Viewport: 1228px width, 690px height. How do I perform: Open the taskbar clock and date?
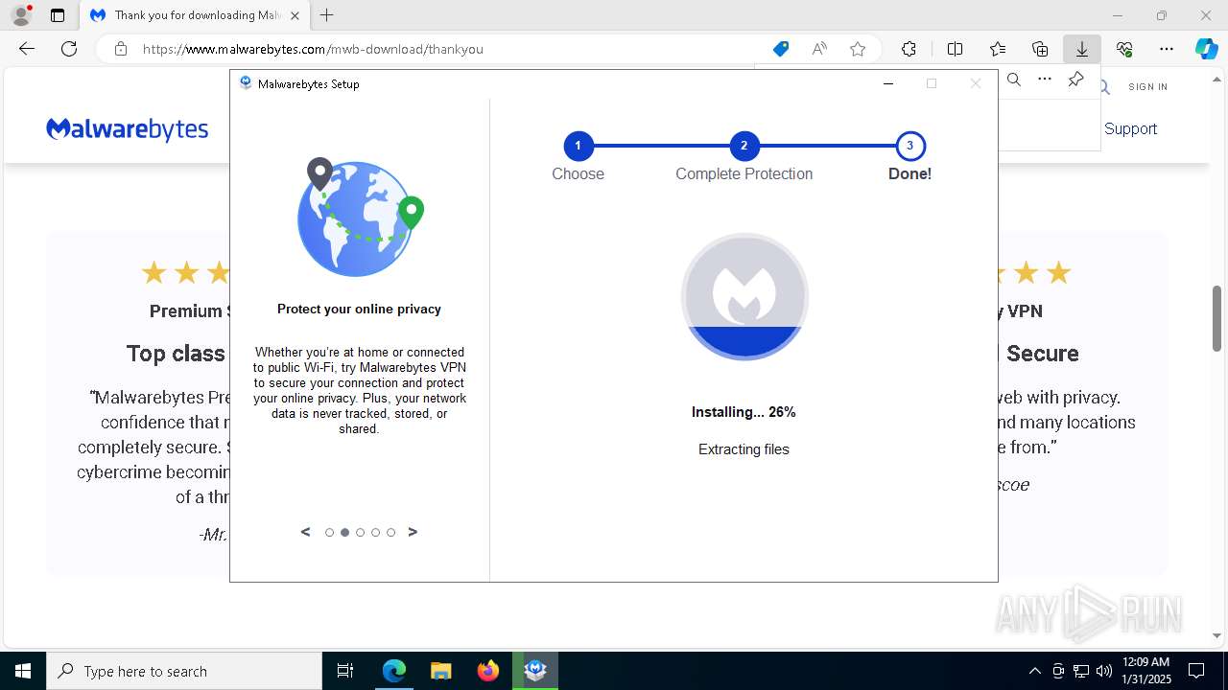pos(1145,671)
